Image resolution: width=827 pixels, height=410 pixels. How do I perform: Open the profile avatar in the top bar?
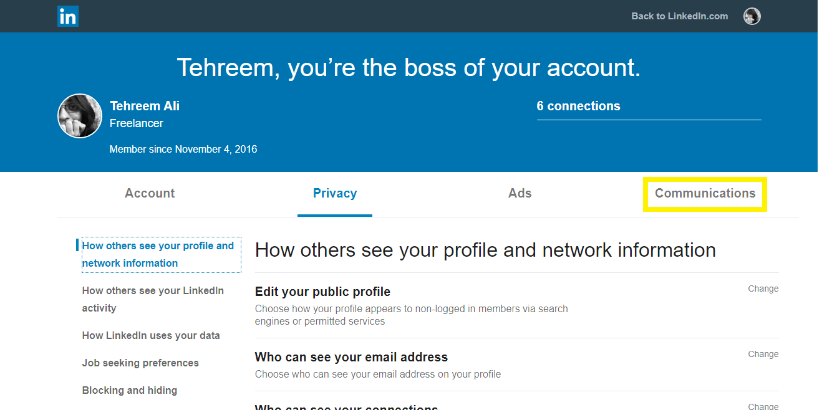pyautogui.click(x=752, y=16)
